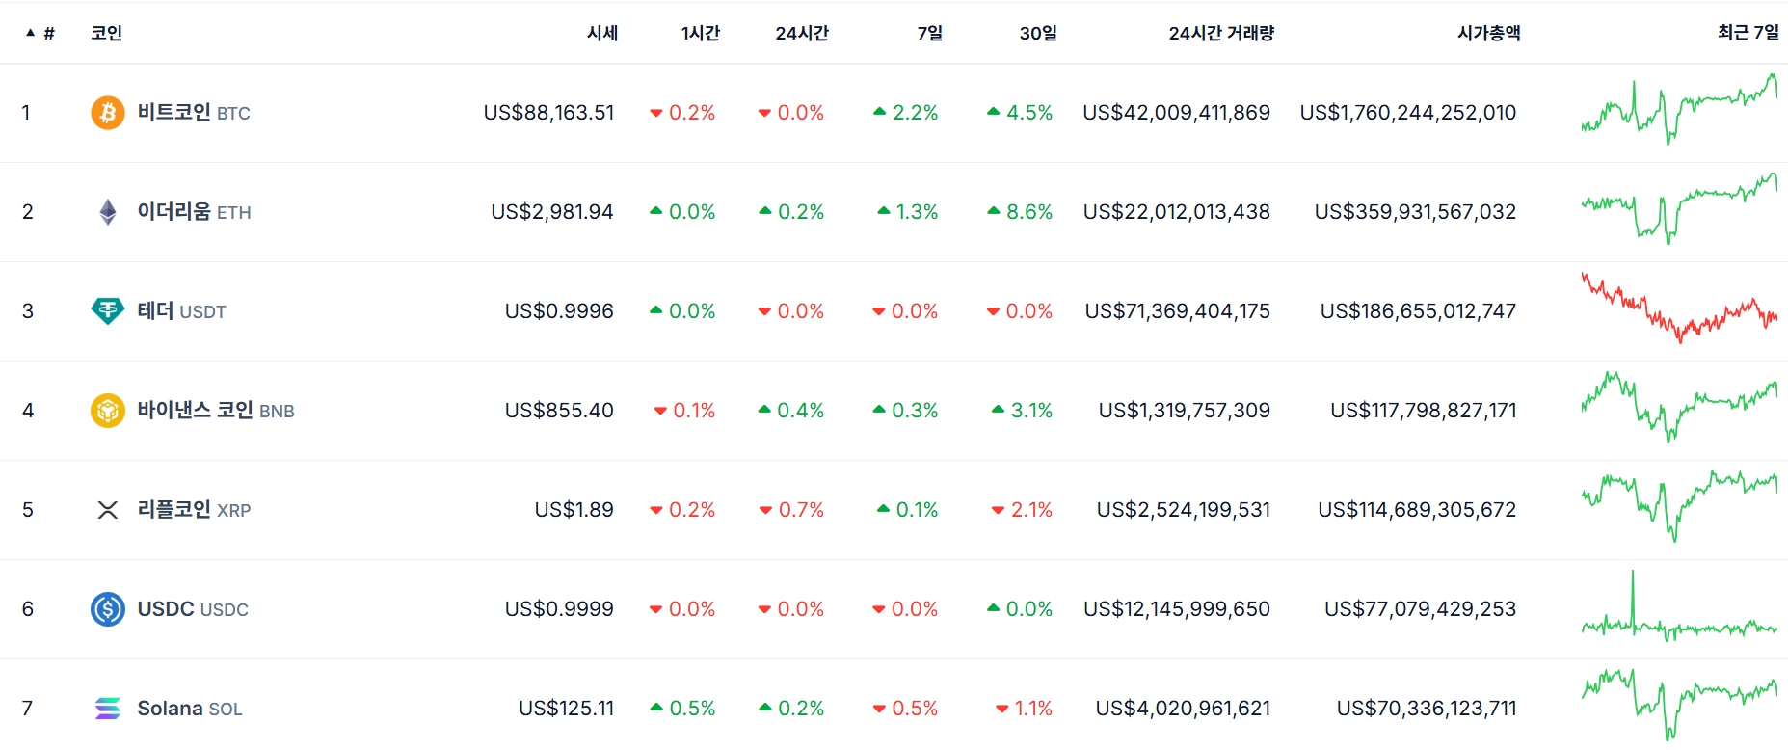Click the Solana striped logo icon
Screen dimensions: 1788x750
108,709
